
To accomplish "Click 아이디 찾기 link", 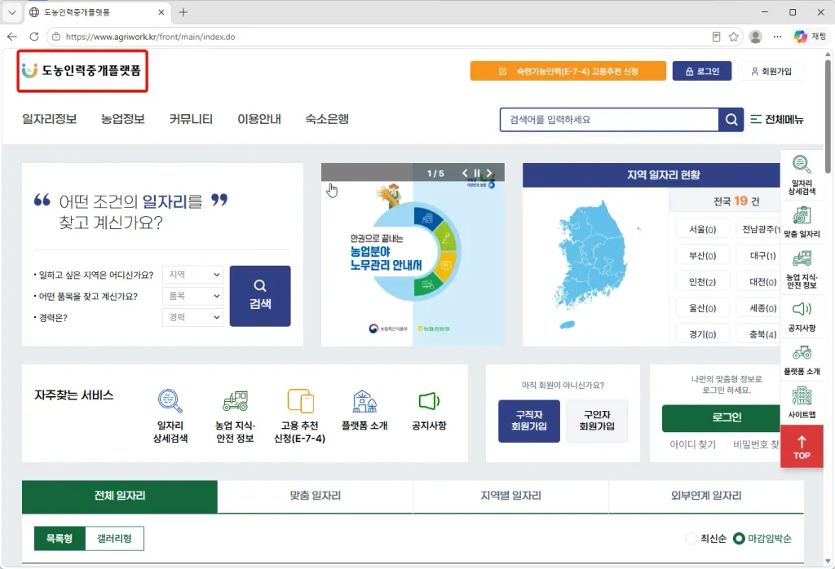I will (x=693, y=444).
